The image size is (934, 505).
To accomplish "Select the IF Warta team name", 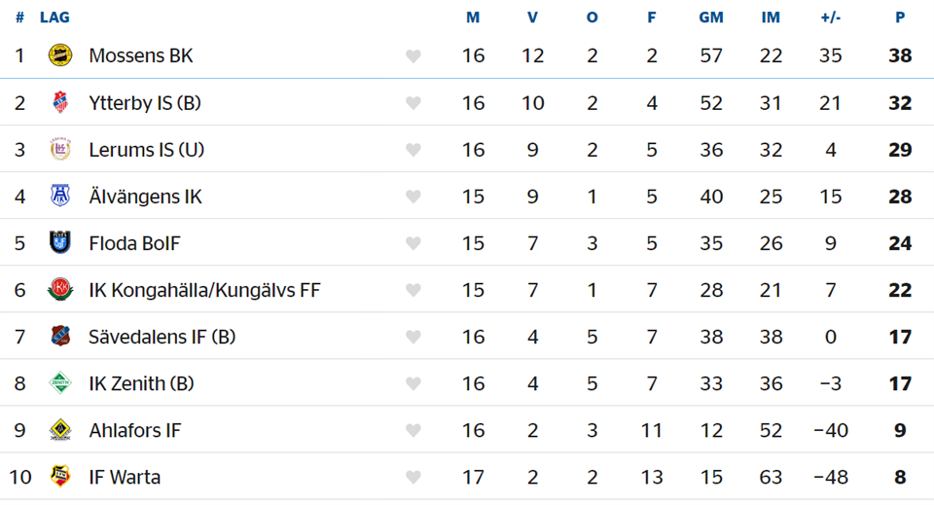I will [x=125, y=477].
